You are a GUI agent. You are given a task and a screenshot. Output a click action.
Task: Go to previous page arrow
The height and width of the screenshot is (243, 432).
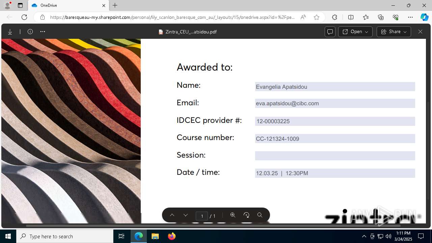click(172, 215)
